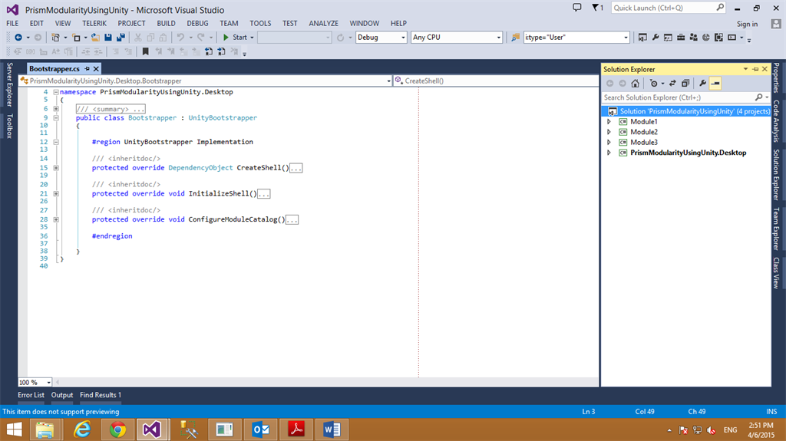The height and width of the screenshot is (441, 786).
Task: Switch to the Output tab
Action: point(62,395)
